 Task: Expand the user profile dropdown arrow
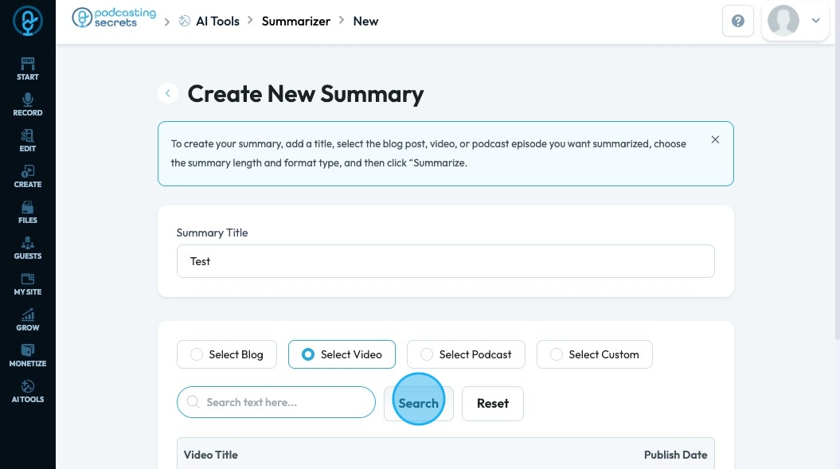pos(815,21)
